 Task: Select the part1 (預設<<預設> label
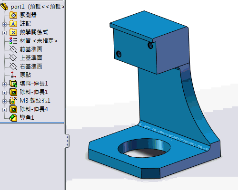(x=38, y=7)
